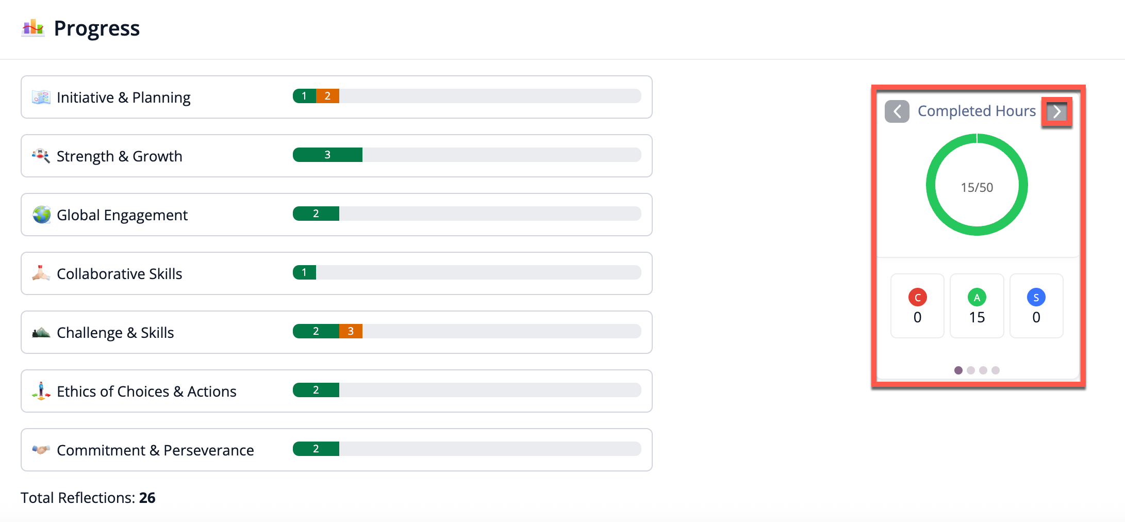Image resolution: width=1125 pixels, height=522 pixels.
Task: Select the red C hours badge
Action: point(917,297)
